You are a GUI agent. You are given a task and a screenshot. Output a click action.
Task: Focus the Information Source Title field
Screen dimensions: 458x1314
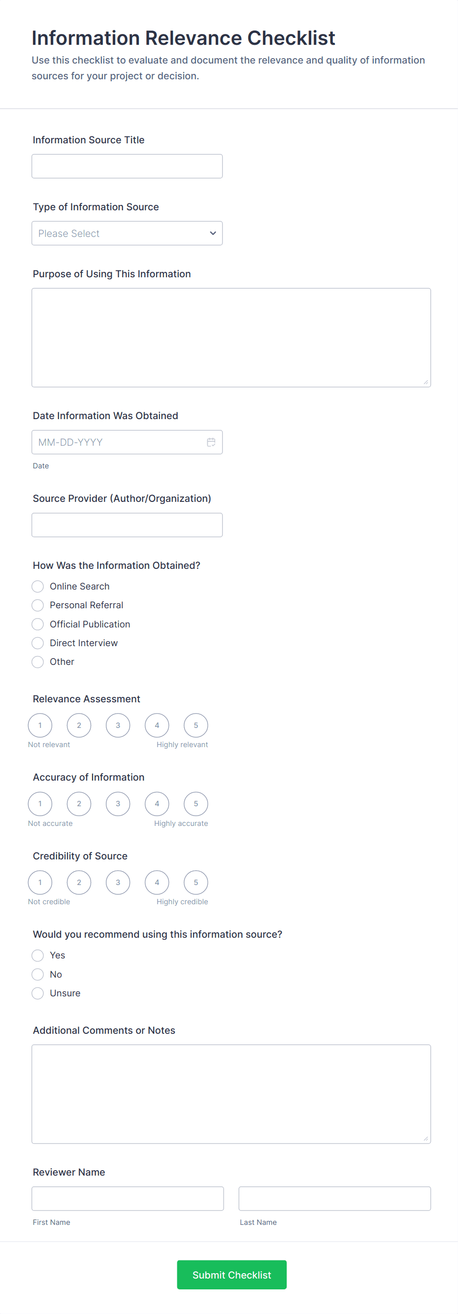pyautogui.click(x=127, y=166)
